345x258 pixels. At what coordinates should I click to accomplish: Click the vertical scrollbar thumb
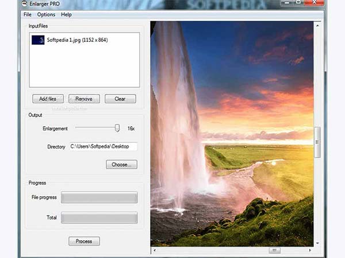317,142
